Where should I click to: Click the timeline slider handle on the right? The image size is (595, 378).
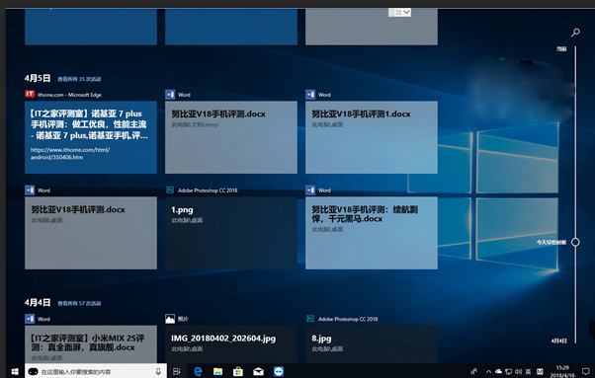(575, 242)
